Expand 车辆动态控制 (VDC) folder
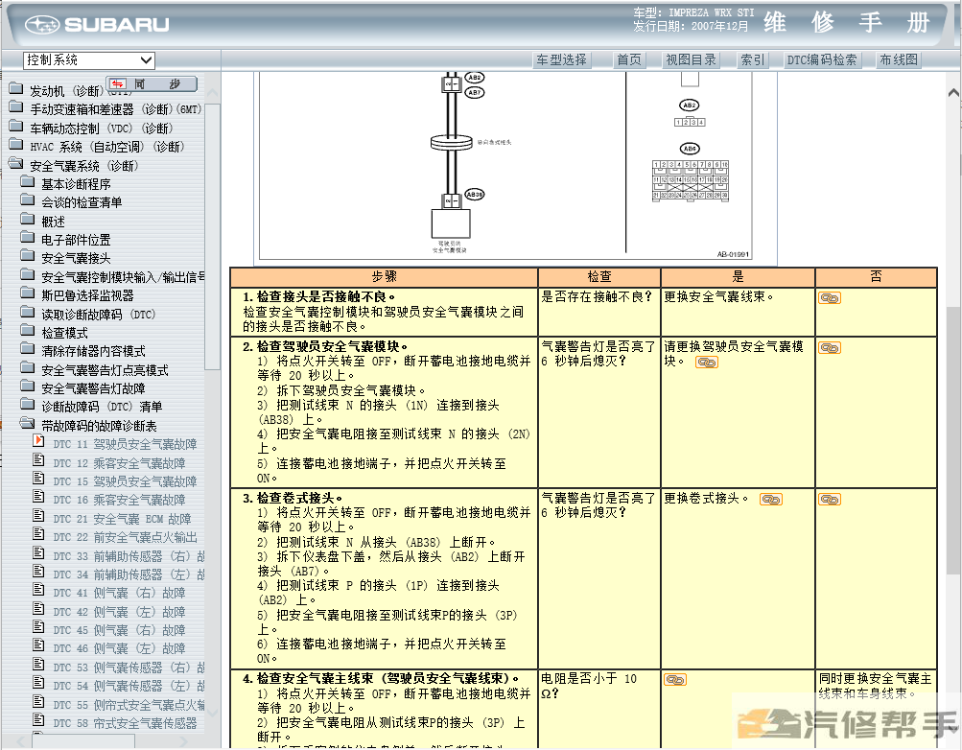 [16, 127]
